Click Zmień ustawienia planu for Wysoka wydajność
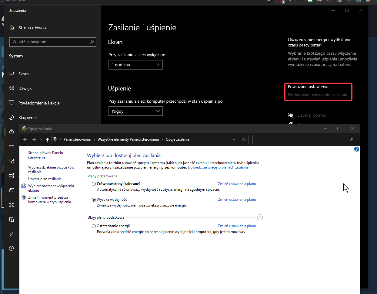 click(x=237, y=200)
